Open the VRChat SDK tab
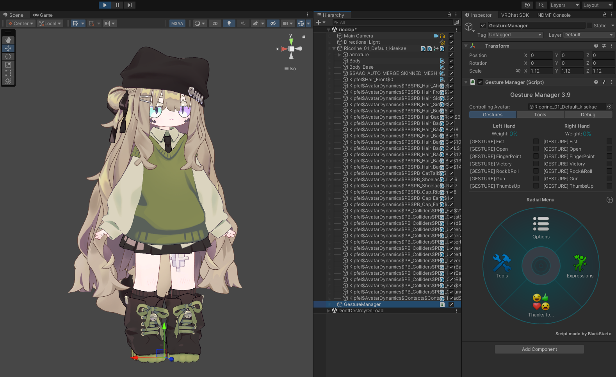The image size is (616, 377). click(515, 15)
